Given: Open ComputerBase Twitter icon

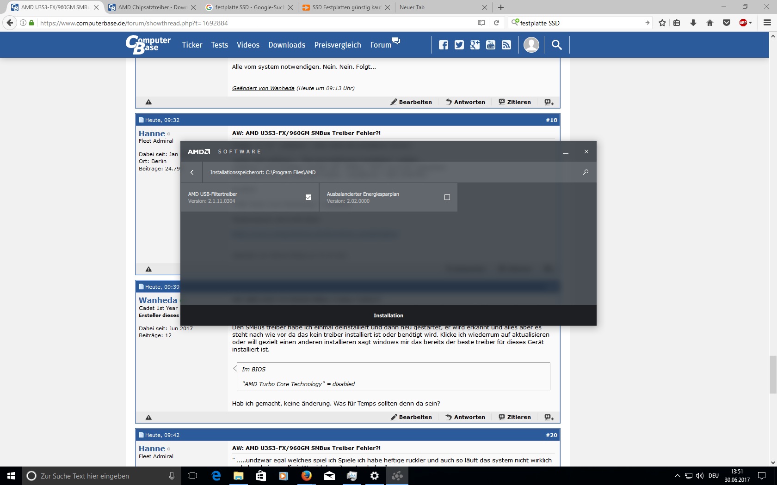Looking at the screenshot, I should coord(459,45).
